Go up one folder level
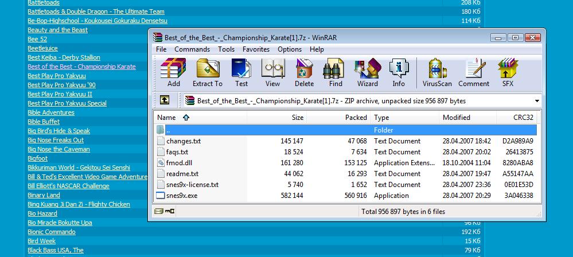573x257 pixels. click(x=165, y=100)
